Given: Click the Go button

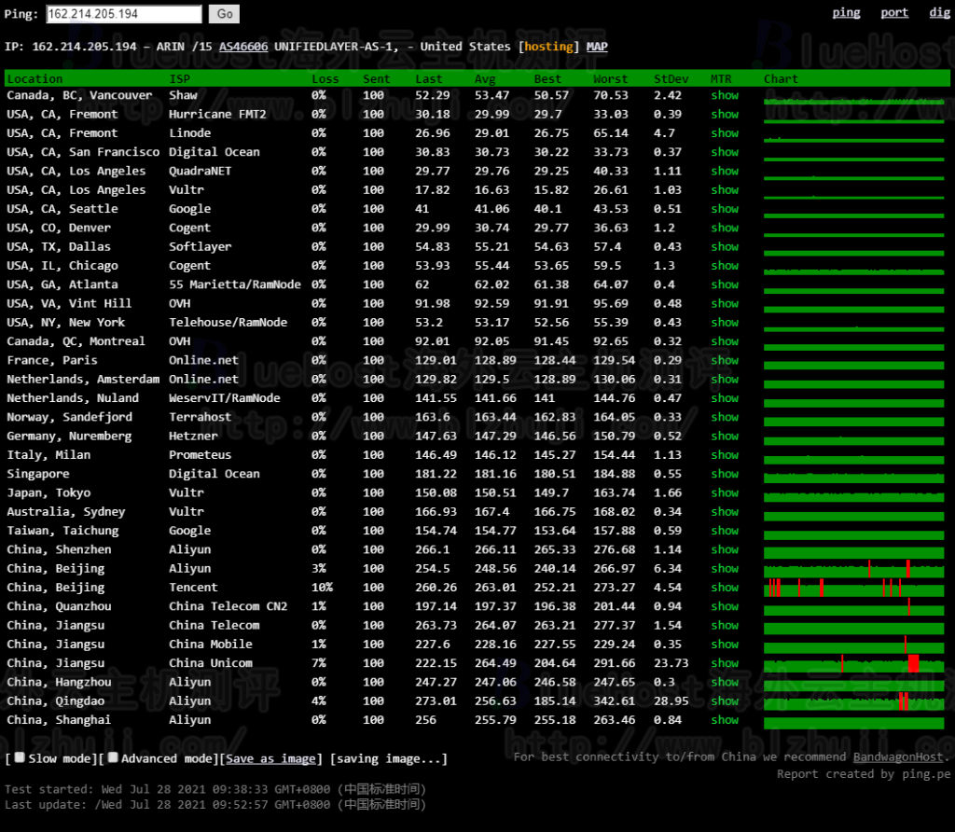Looking at the screenshot, I should click(x=224, y=14).
